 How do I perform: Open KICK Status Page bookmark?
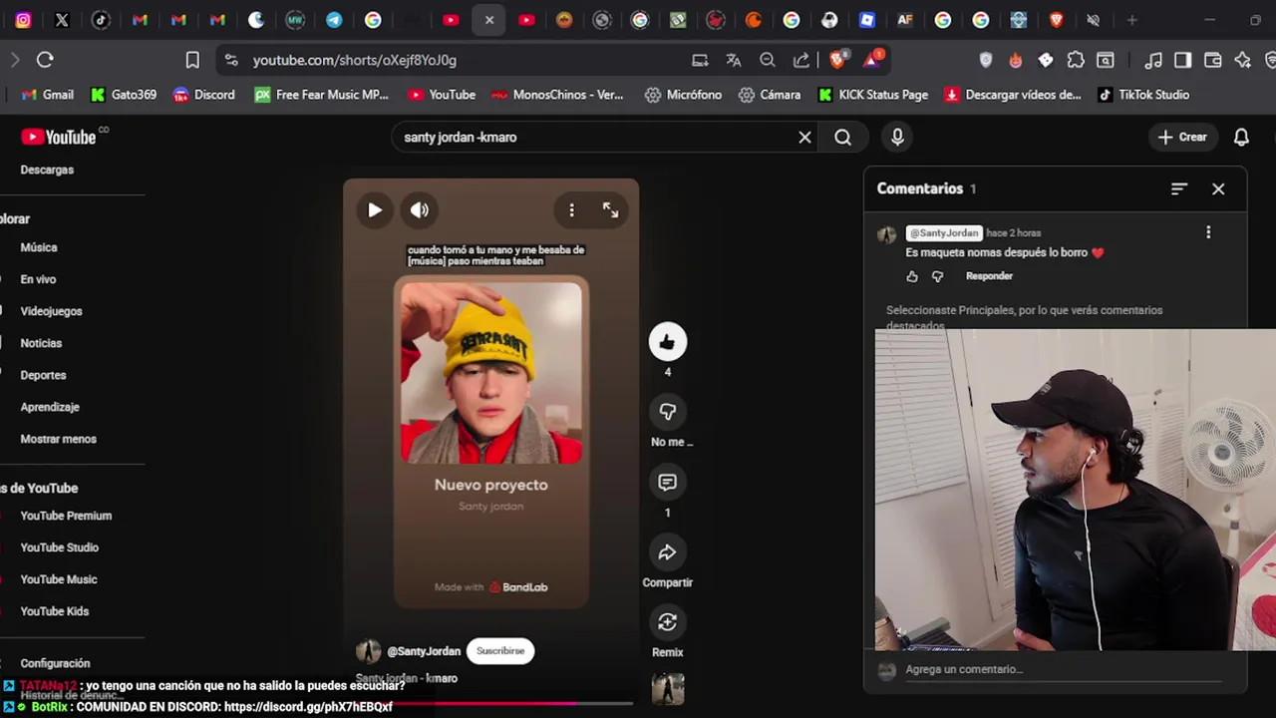872,95
